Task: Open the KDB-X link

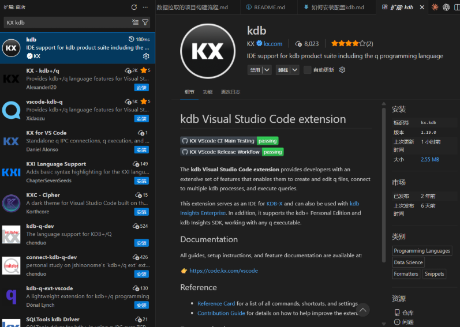Action: (274, 204)
